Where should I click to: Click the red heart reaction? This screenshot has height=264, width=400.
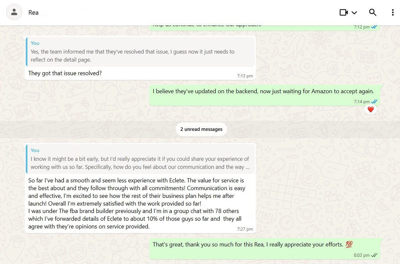(x=371, y=109)
